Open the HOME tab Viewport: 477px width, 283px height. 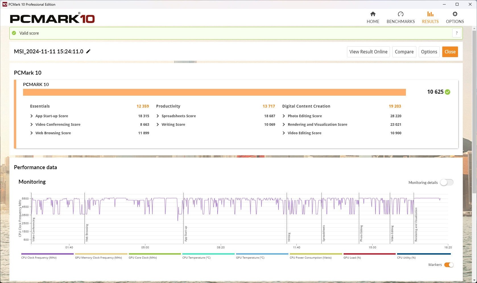[373, 18]
